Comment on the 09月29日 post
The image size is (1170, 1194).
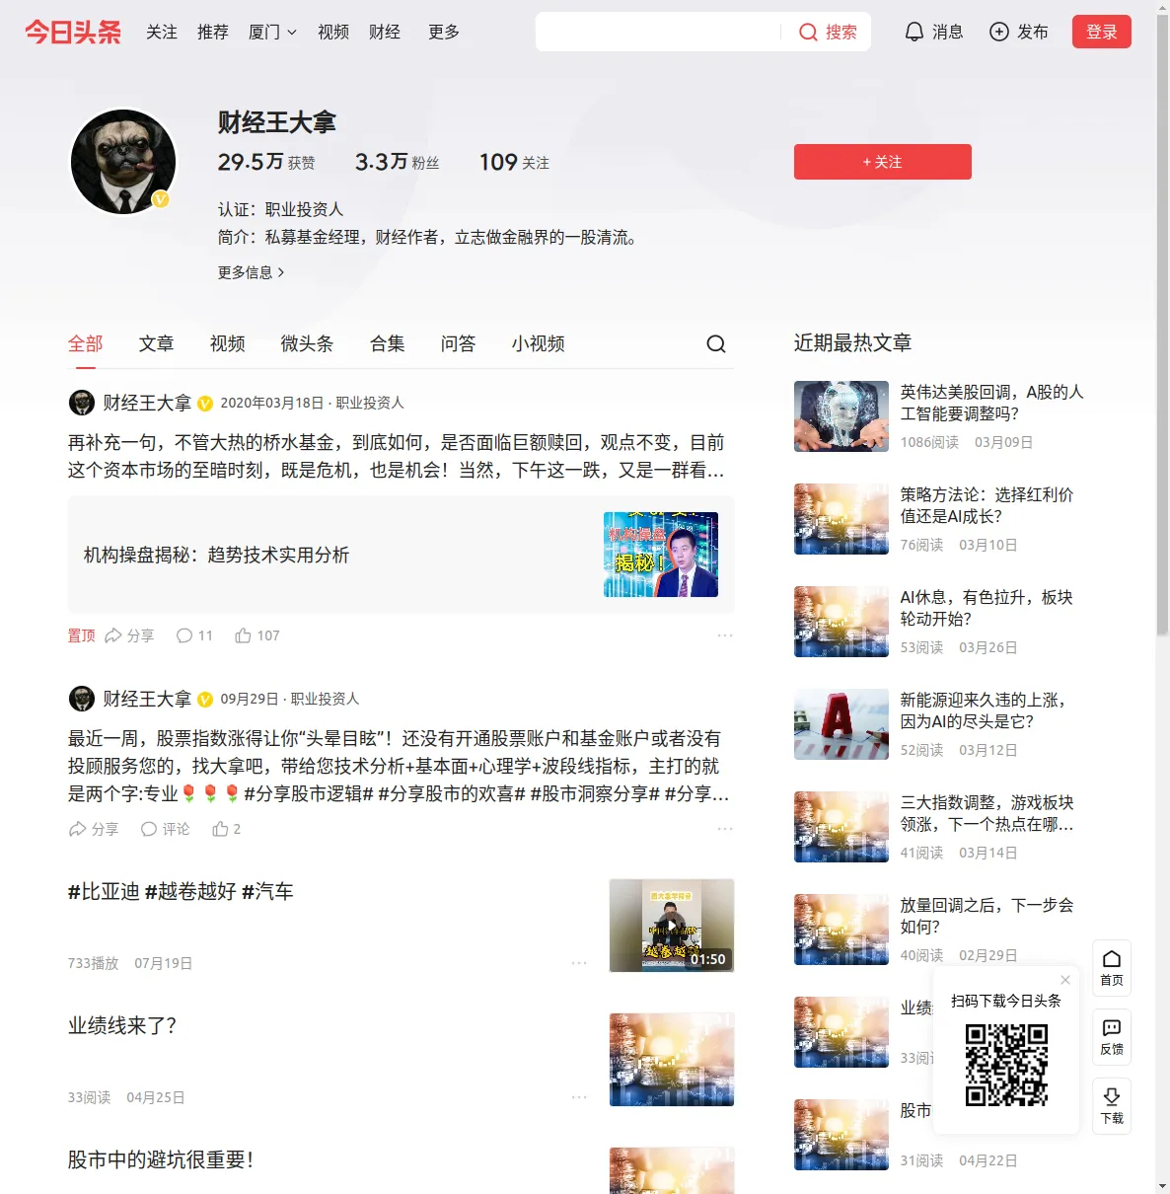coord(165,829)
